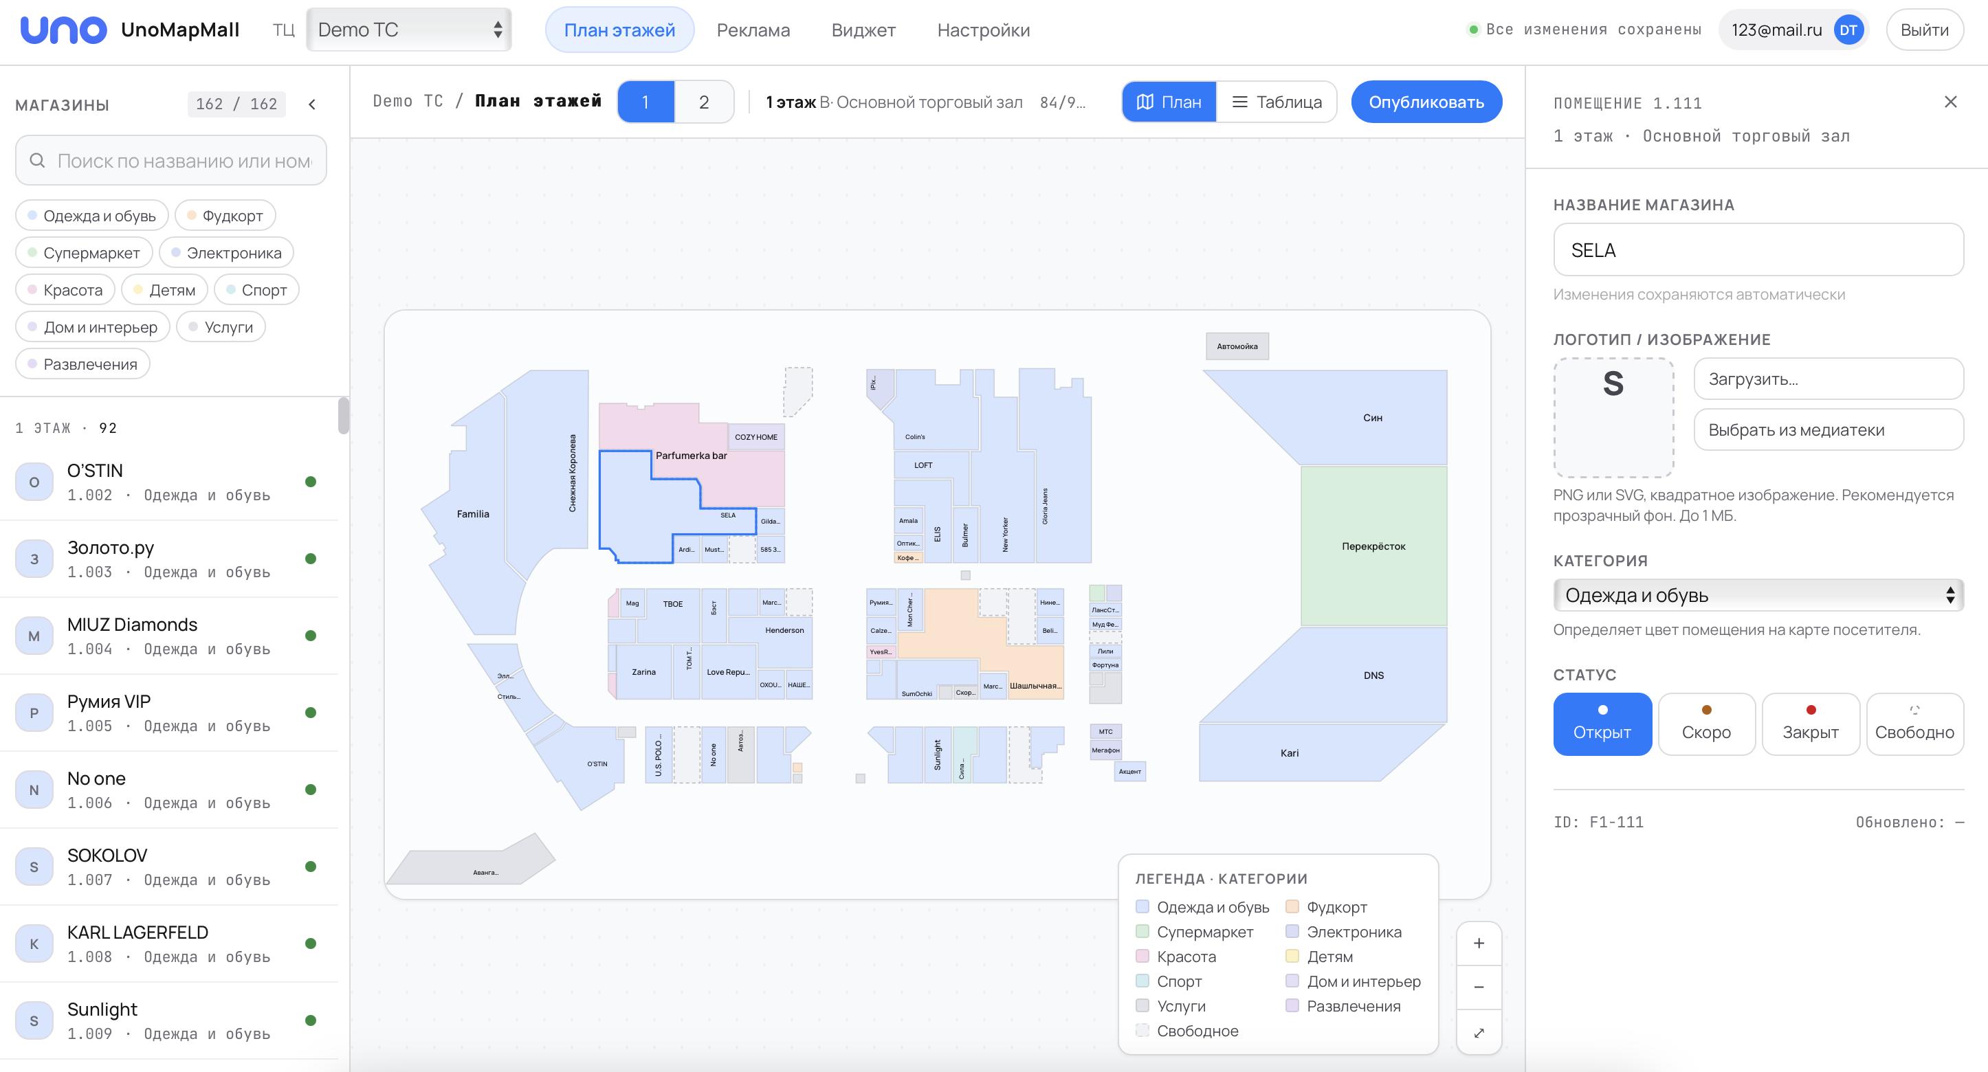Switch to План map view

click(x=1169, y=102)
